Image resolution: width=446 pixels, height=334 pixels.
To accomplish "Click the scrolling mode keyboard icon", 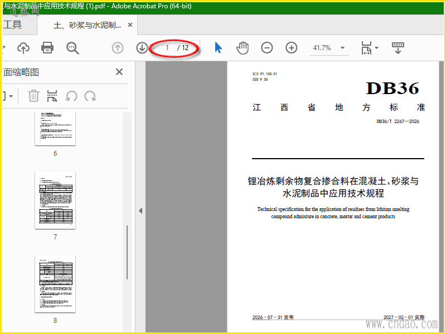I will (398, 48).
